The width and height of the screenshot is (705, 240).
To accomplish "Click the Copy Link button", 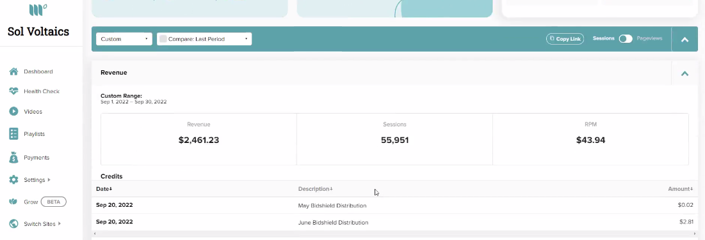I will click(x=565, y=39).
